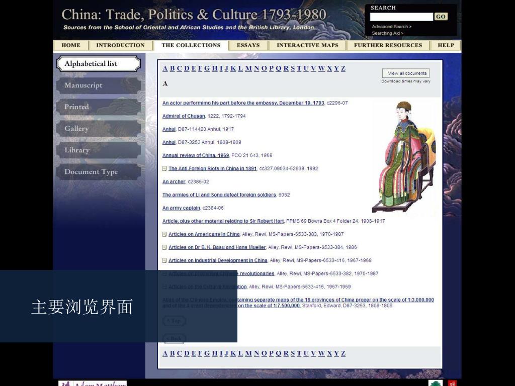Click the Adam Matthew logo at bottom
The width and height of the screenshot is (515, 386).
pos(93,383)
